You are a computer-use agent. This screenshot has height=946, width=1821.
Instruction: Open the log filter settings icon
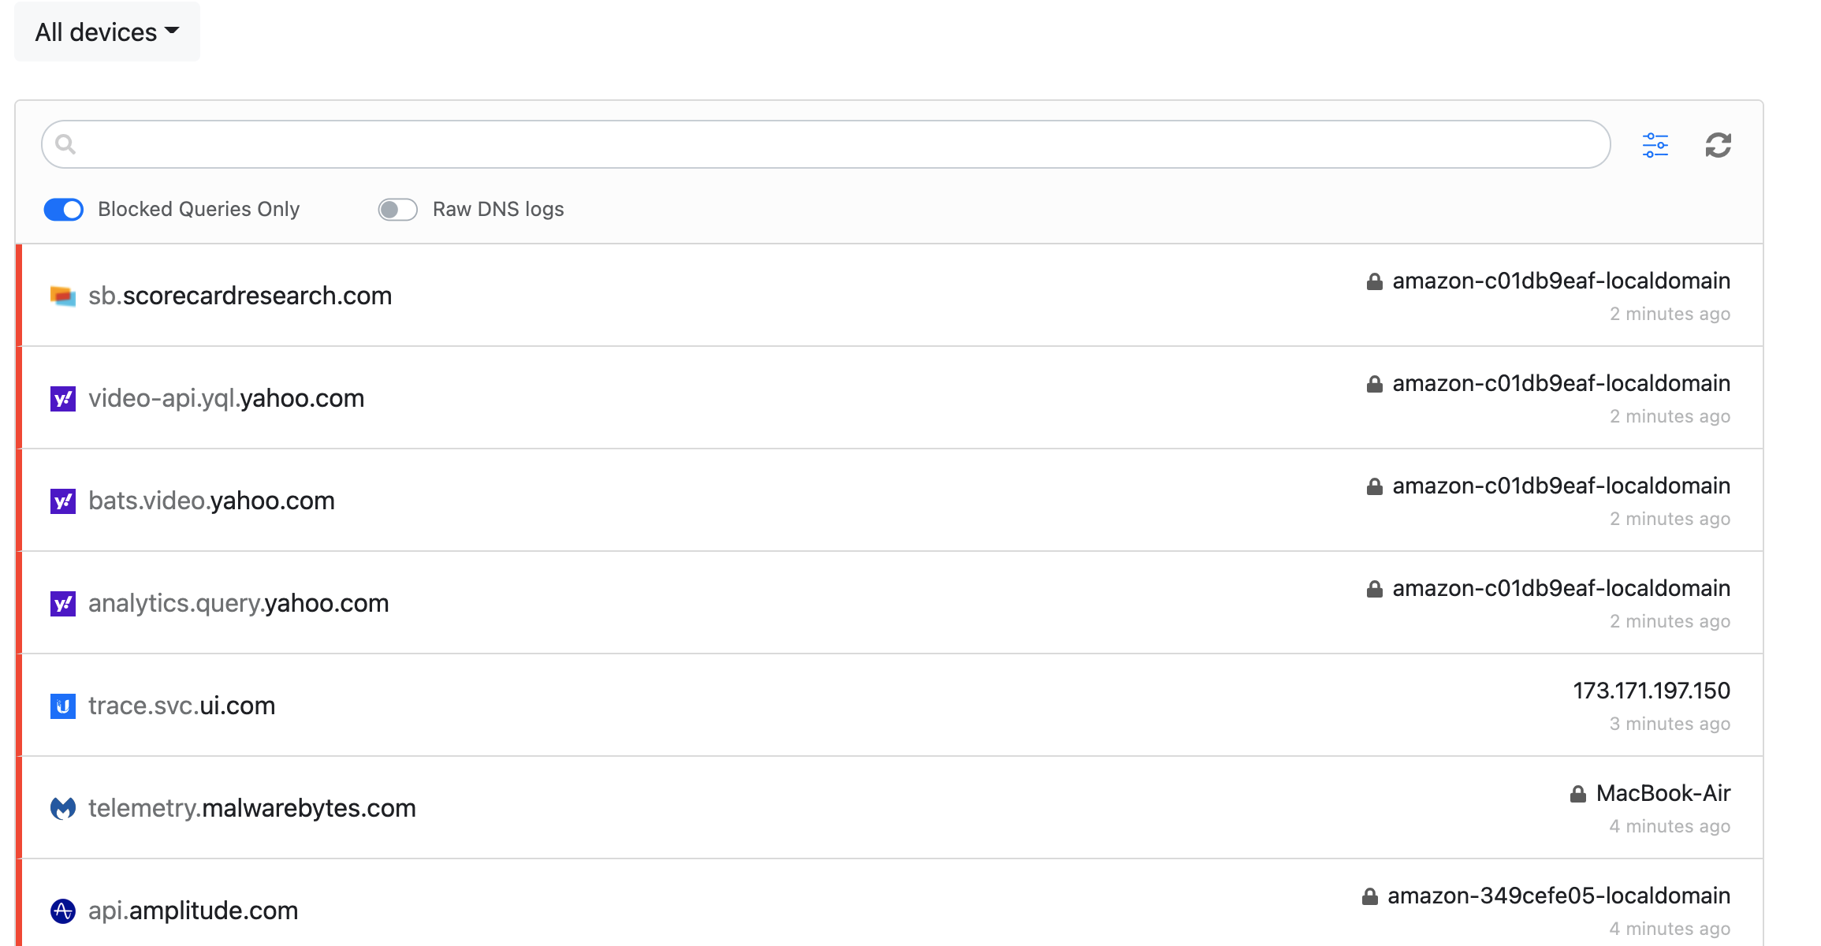coord(1655,145)
